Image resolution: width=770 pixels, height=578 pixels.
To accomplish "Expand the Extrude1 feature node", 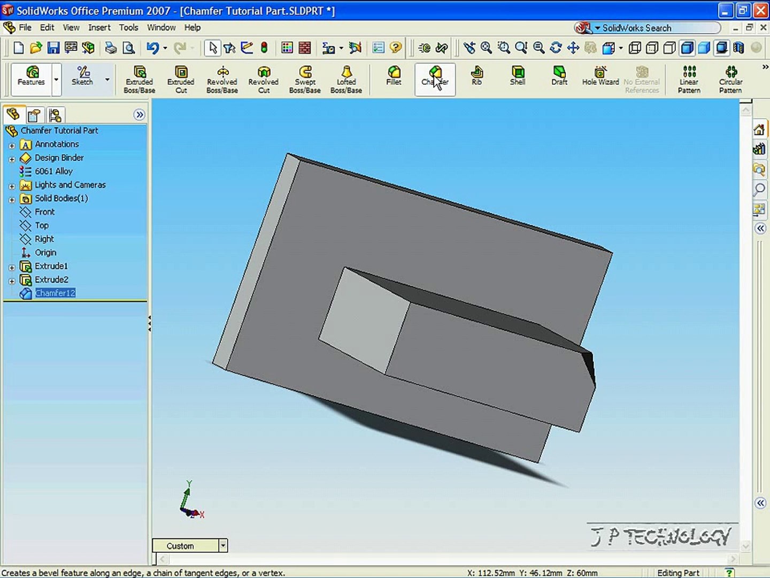I will tap(12, 267).
